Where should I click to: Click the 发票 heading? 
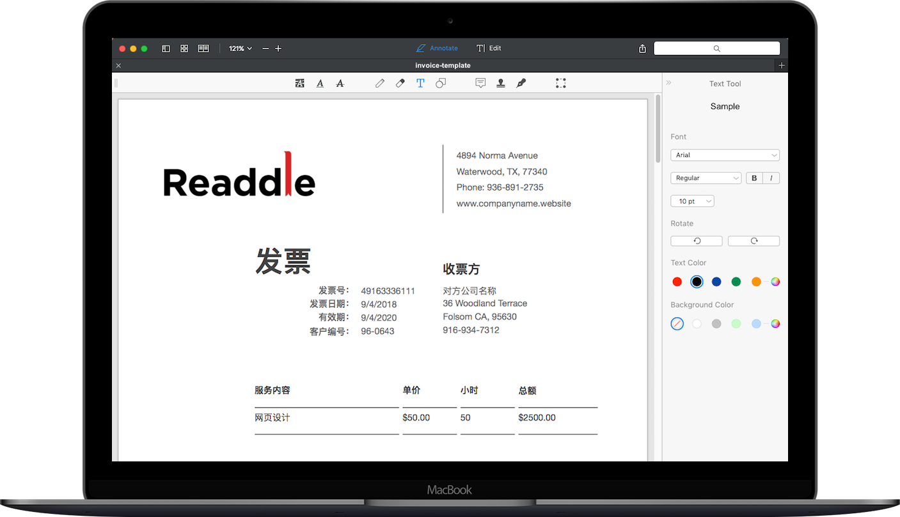[283, 261]
